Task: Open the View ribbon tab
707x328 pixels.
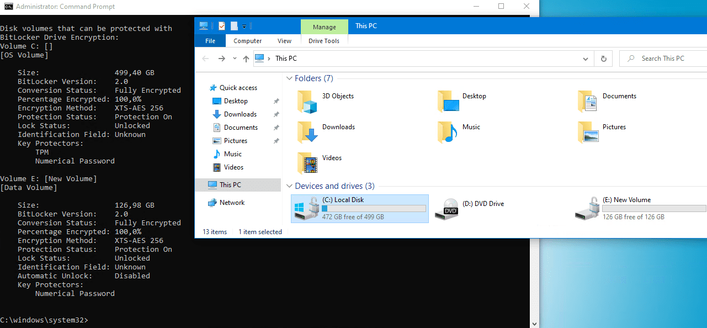Action: [284, 41]
